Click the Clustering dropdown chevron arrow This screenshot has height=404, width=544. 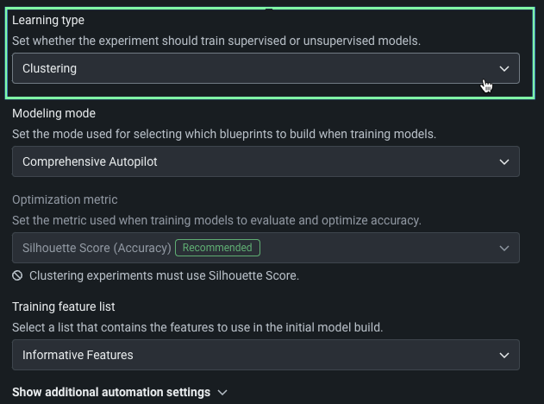tap(504, 68)
